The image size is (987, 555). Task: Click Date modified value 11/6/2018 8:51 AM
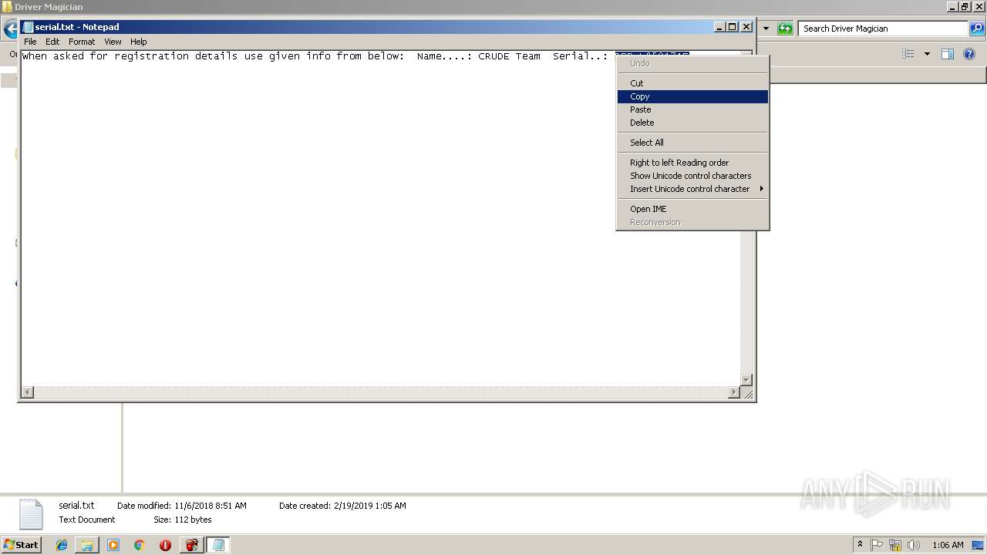pos(211,506)
